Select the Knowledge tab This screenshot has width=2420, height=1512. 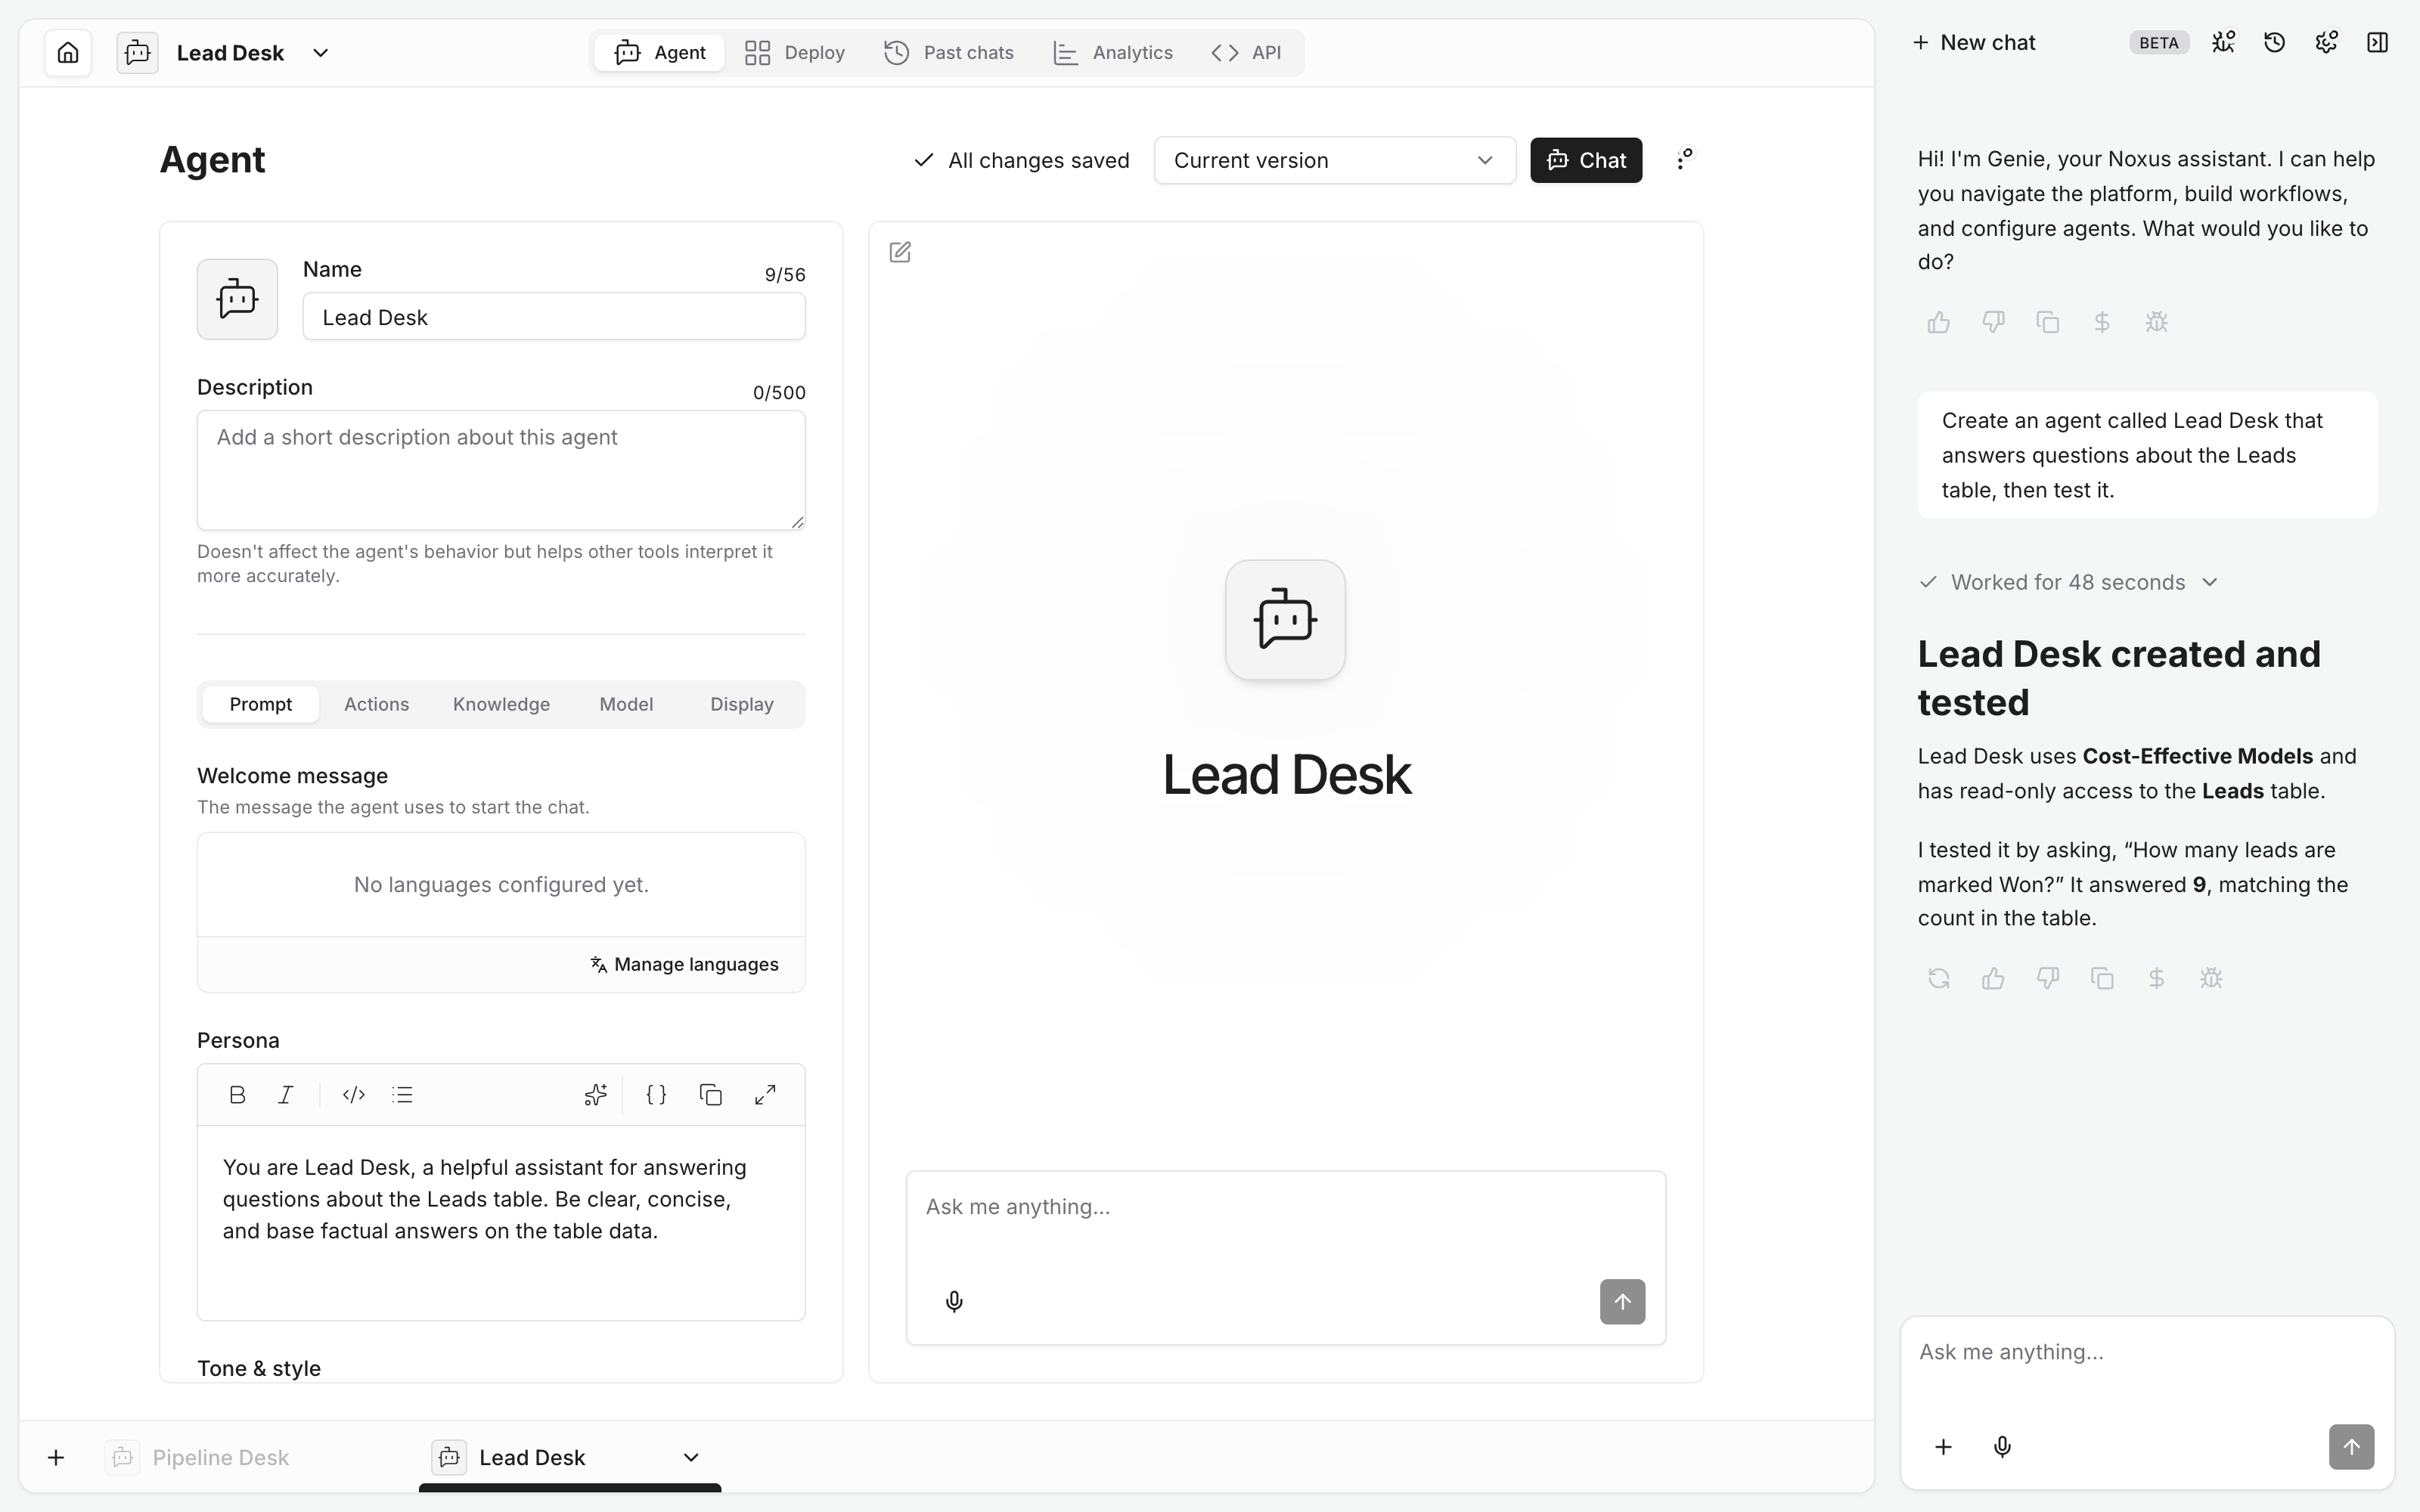click(501, 704)
